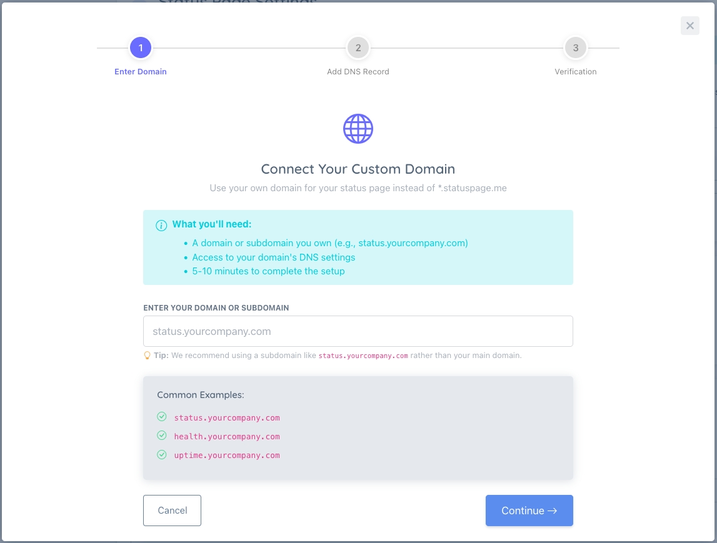This screenshot has height=543, width=717.
Task: Click the globe icon above the heading
Action: click(358, 129)
